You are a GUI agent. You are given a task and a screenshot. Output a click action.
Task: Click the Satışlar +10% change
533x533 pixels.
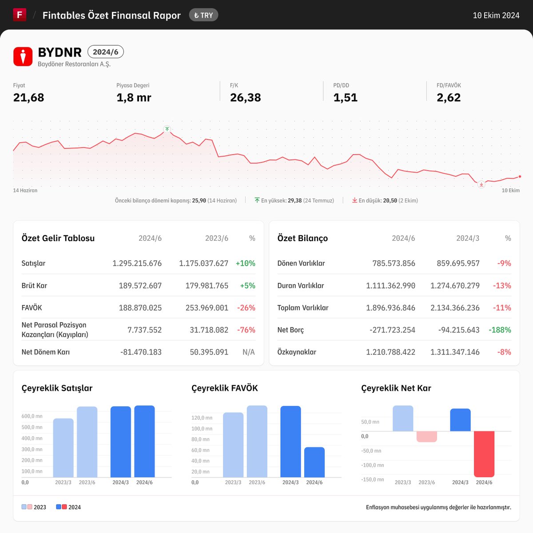coord(246,263)
